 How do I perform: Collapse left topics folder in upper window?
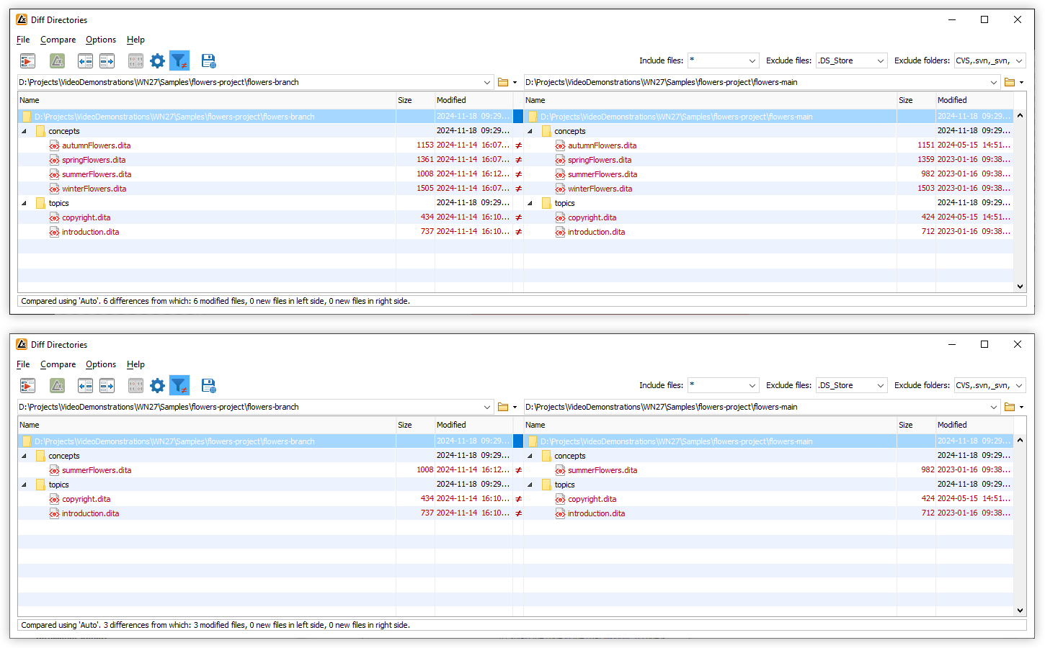click(x=24, y=203)
